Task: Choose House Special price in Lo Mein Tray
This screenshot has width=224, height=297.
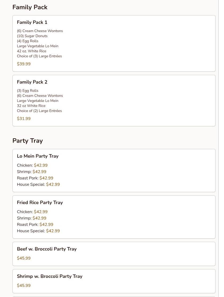Action: (53, 184)
